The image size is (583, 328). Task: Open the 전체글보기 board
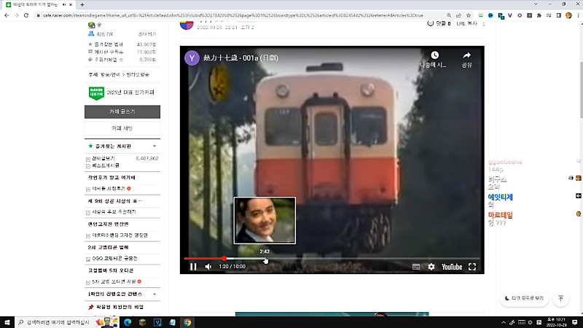[x=103, y=158]
